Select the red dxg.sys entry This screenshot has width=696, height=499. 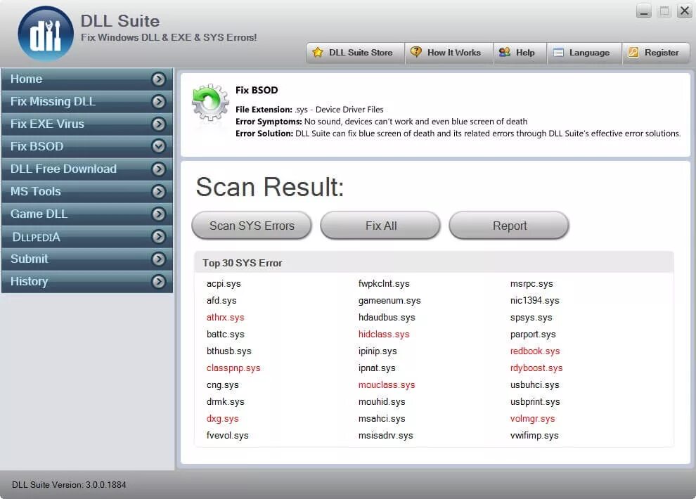pyautogui.click(x=222, y=419)
